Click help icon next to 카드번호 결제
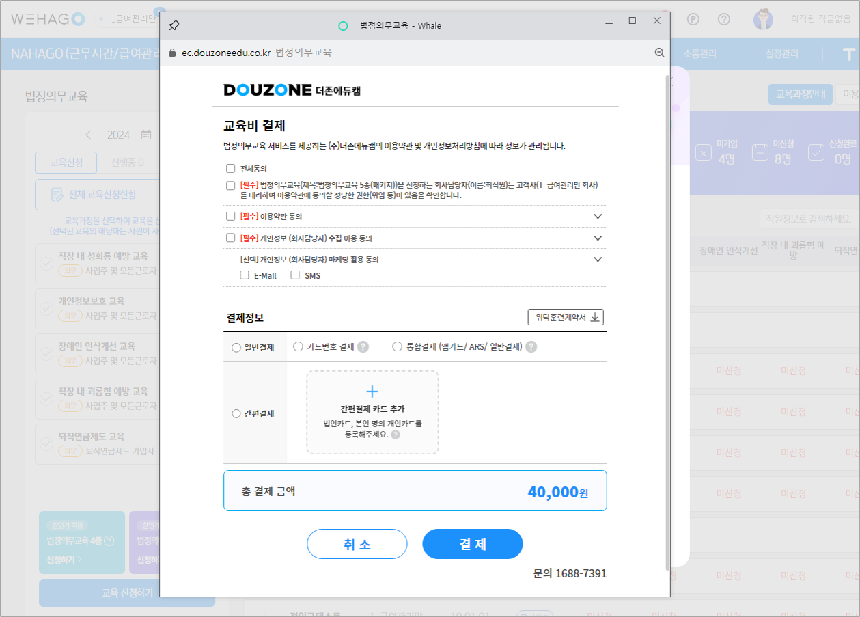The width and height of the screenshot is (860, 617). pyautogui.click(x=363, y=347)
